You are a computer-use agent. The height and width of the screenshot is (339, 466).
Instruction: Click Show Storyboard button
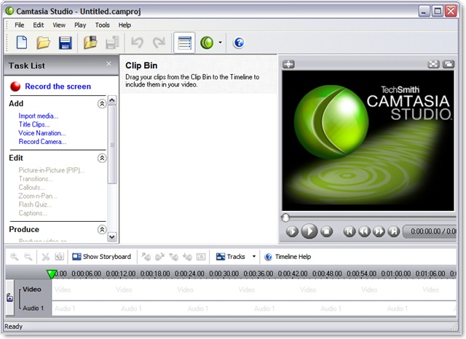(x=102, y=257)
